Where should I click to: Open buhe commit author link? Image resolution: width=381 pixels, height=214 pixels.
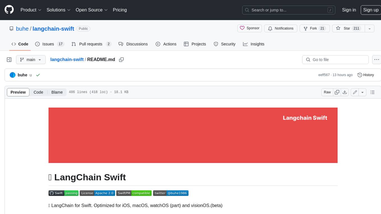[x=22, y=75]
